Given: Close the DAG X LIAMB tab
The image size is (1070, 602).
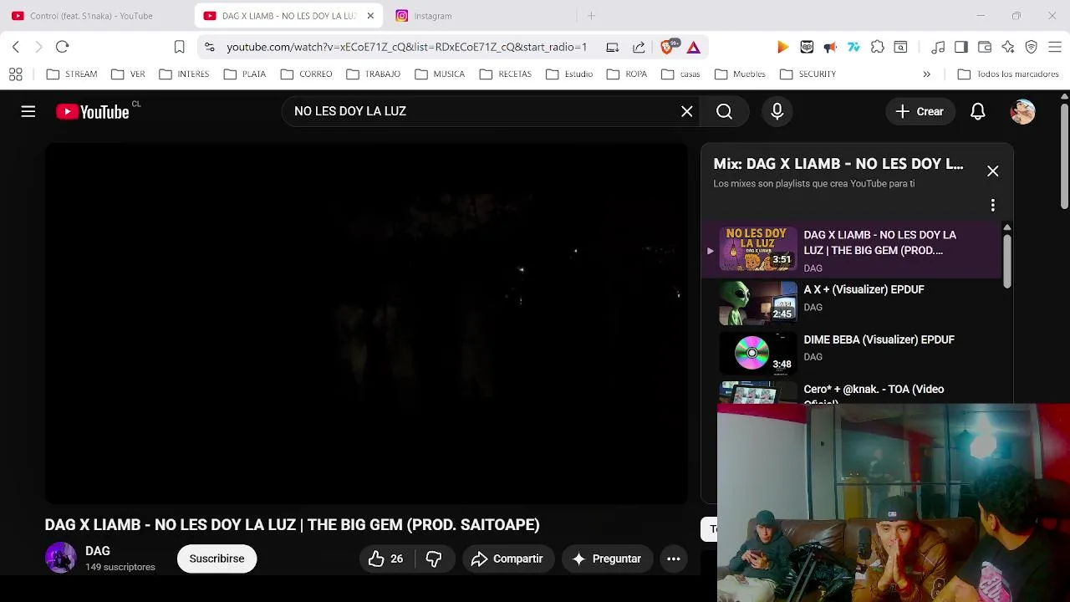Looking at the screenshot, I should point(370,16).
